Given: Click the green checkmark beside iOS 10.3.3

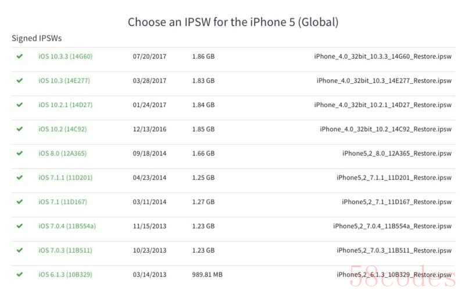Looking at the screenshot, I should point(20,56).
